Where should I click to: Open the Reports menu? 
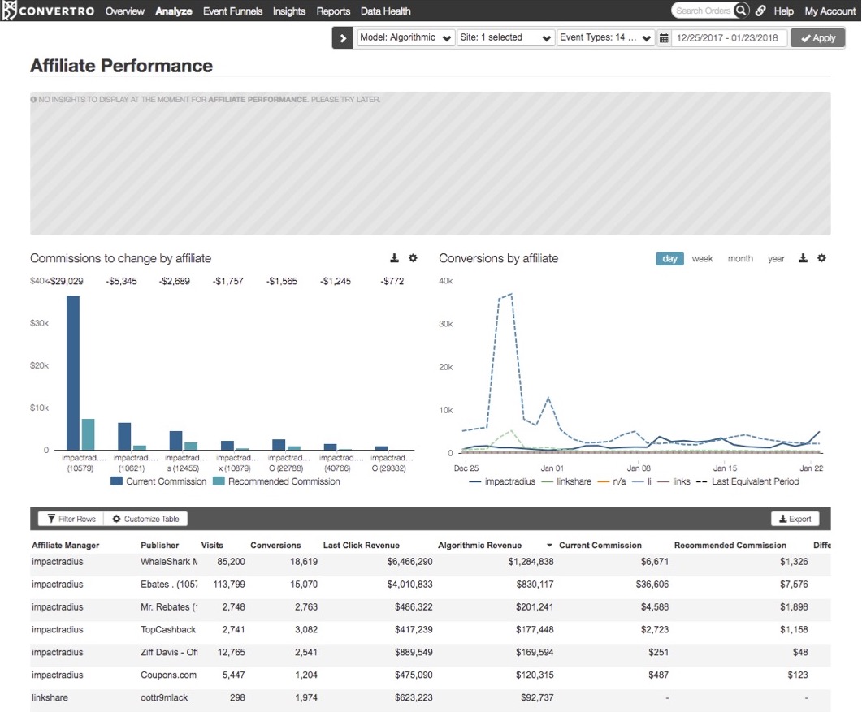pyautogui.click(x=333, y=11)
